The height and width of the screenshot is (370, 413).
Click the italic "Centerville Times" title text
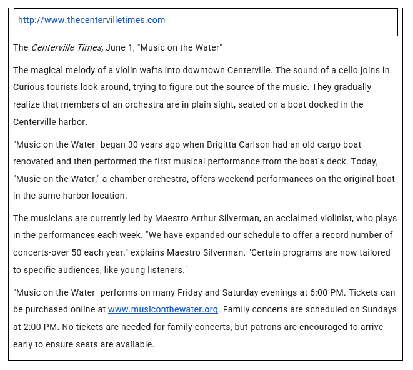click(x=67, y=47)
